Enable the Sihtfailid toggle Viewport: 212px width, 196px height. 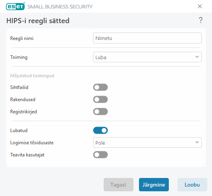pos(101,87)
